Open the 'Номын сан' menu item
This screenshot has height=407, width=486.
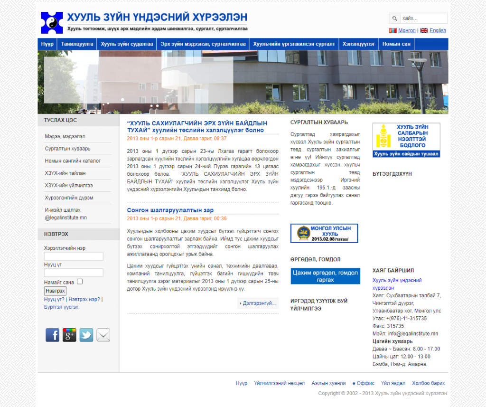tap(396, 44)
